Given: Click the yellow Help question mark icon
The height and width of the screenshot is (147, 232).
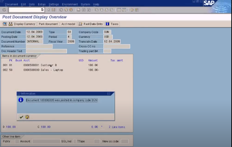Looking at the screenshot, I should pyautogui.click(x=131, y=10).
